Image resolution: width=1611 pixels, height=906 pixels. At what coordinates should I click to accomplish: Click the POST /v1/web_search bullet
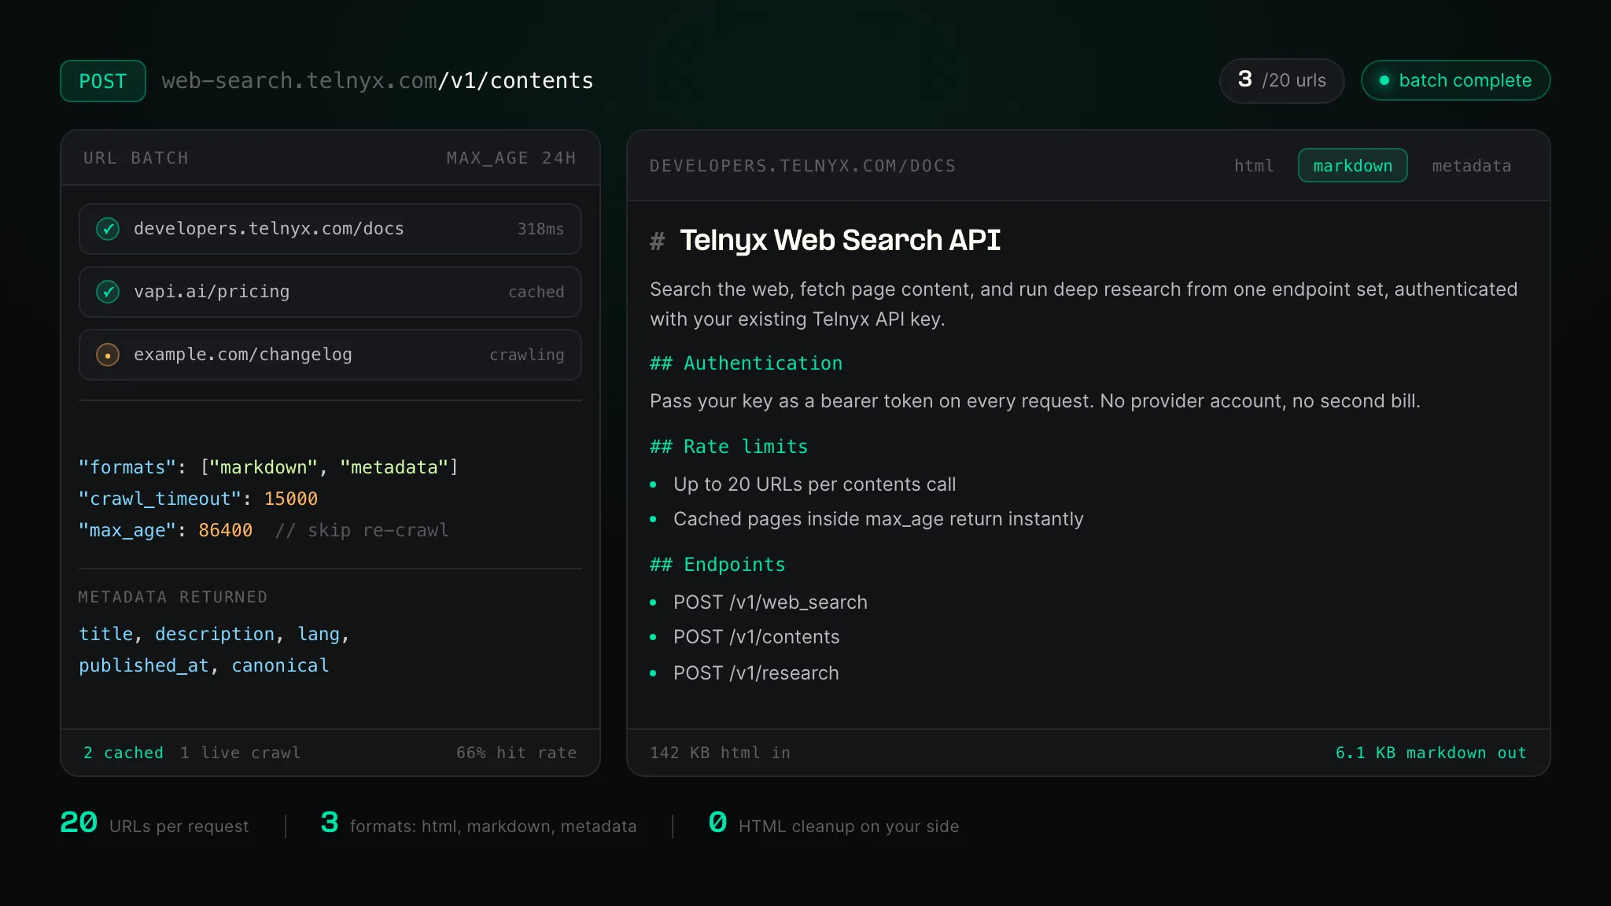point(770,602)
